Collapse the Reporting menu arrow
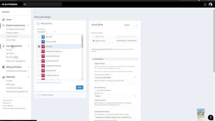Screen dimensions: 215x121 29,77
